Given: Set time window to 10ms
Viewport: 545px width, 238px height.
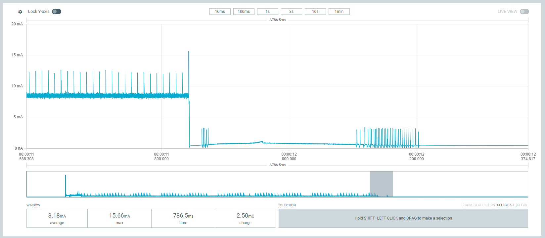Looking at the screenshot, I should (x=220, y=12).
